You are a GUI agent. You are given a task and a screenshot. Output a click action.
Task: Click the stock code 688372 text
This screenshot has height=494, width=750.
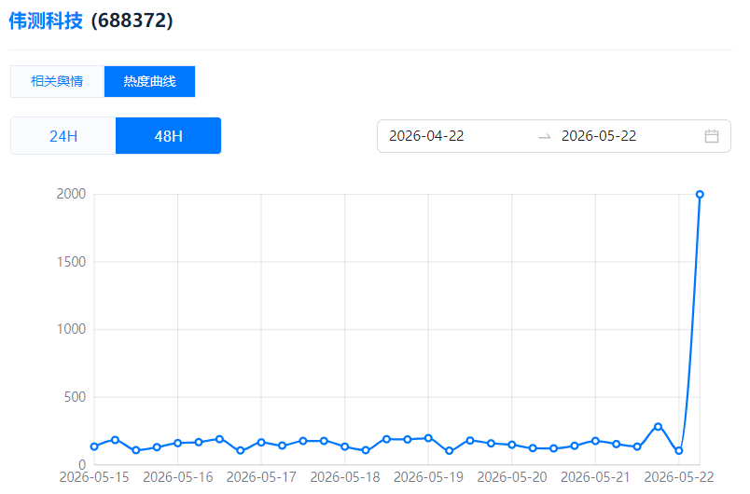point(132,21)
